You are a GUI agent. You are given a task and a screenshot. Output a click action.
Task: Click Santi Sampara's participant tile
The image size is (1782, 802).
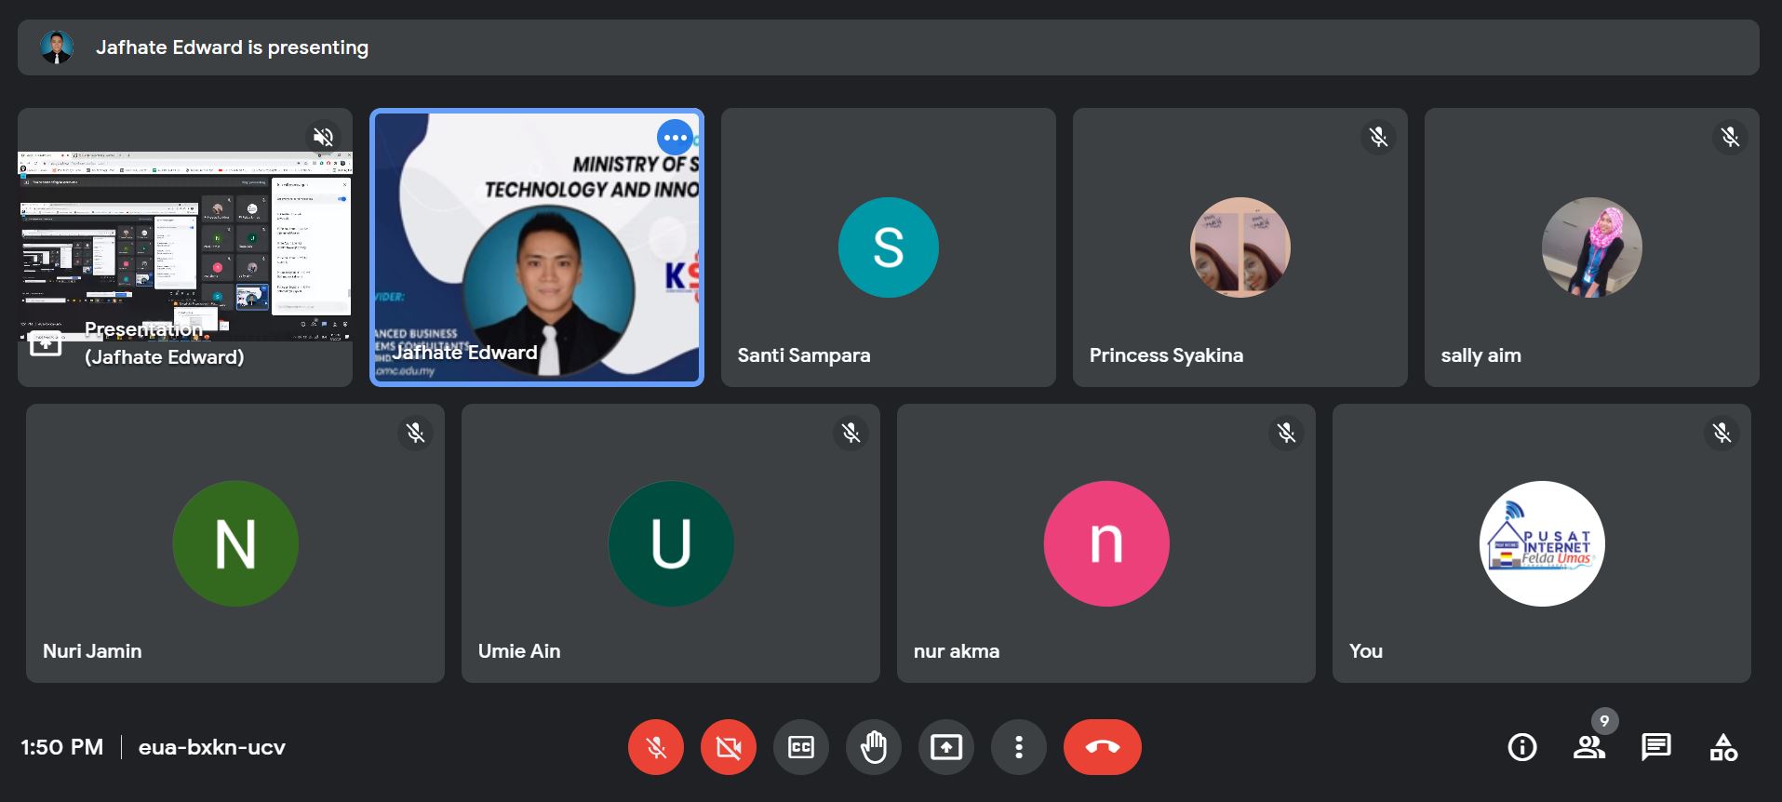click(888, 247)
